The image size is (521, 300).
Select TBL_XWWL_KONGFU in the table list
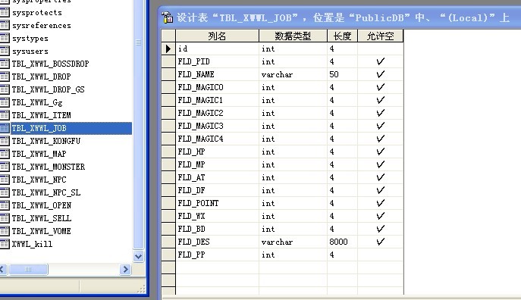click(x=46, y=141)
